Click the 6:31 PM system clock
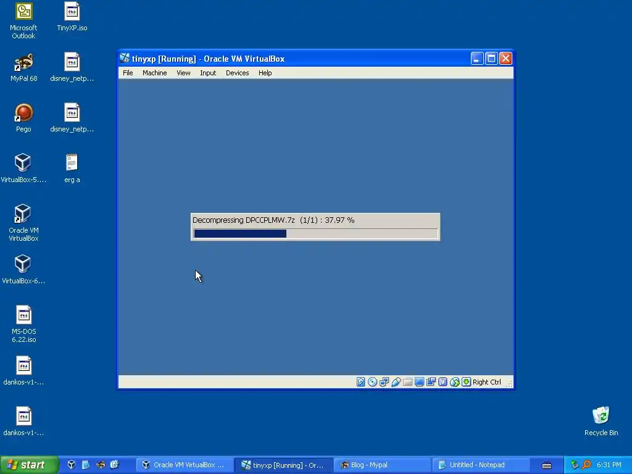Screen dimensions: 632x474 point(609,465)
